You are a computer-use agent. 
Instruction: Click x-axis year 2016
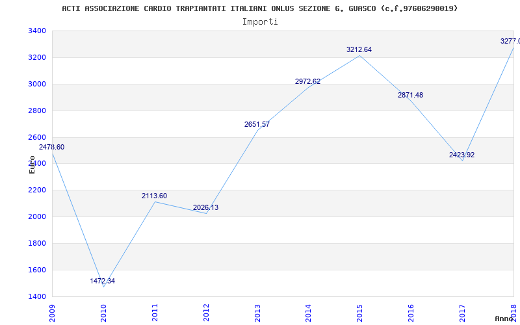[x=411, y=313]
